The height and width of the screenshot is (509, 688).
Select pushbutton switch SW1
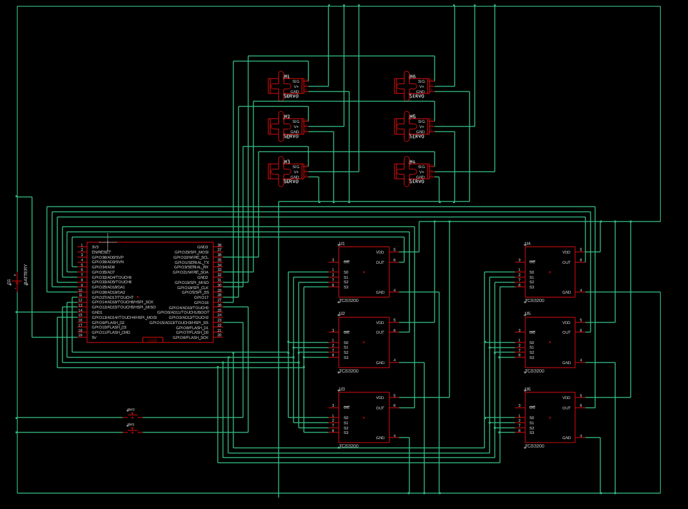coord(132,431)
